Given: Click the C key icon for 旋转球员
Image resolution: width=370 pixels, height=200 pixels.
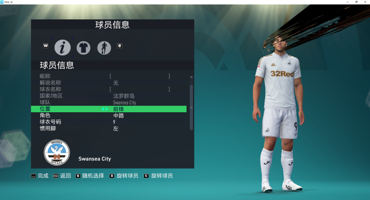Looking at the screenshot, I should [x=146, y=176].
